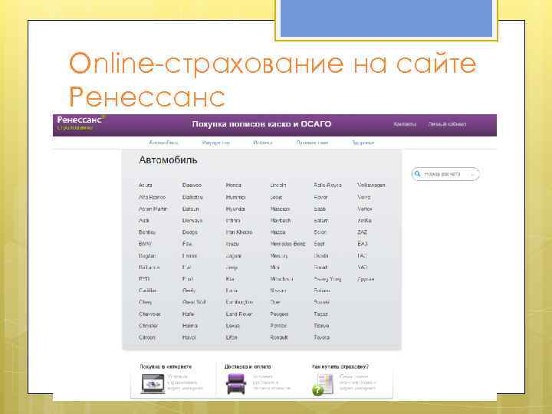Select the Alfa Romeo brand
The image size is (552, 414).
point(152,197)
